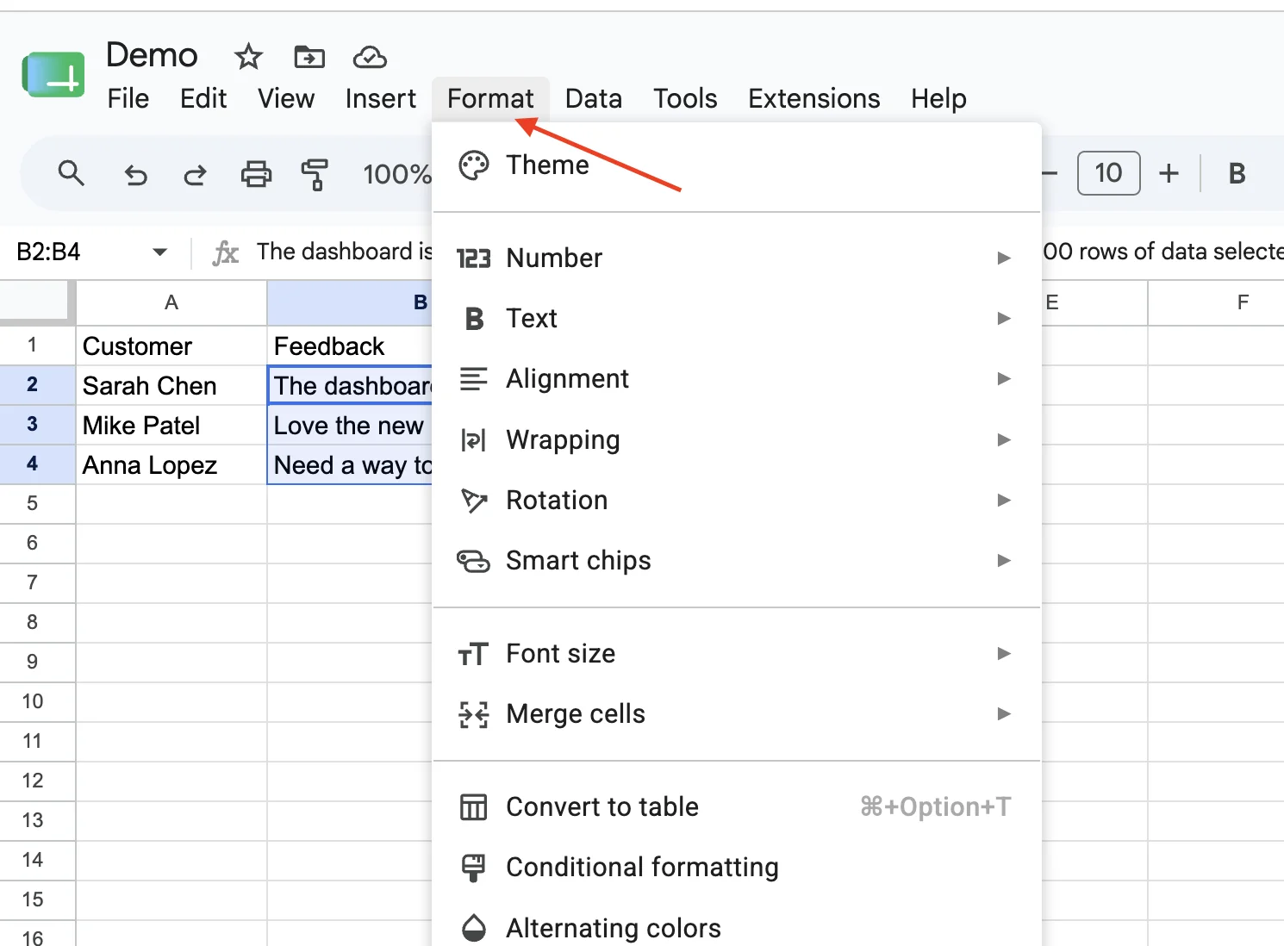Expand the Smart chips submenu
The image size is (1284, 946).
coord(737,560)
